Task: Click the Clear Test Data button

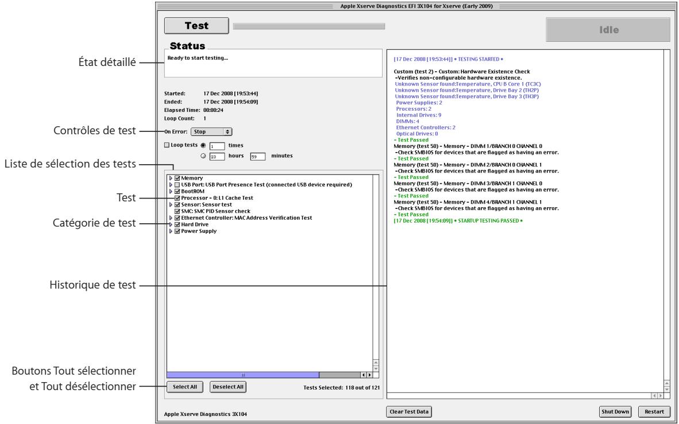Action: pos(409,412)
